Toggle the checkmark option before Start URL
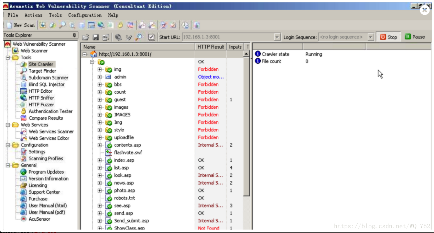The height and width of the screenshot is (233, 434). (151, 37)
